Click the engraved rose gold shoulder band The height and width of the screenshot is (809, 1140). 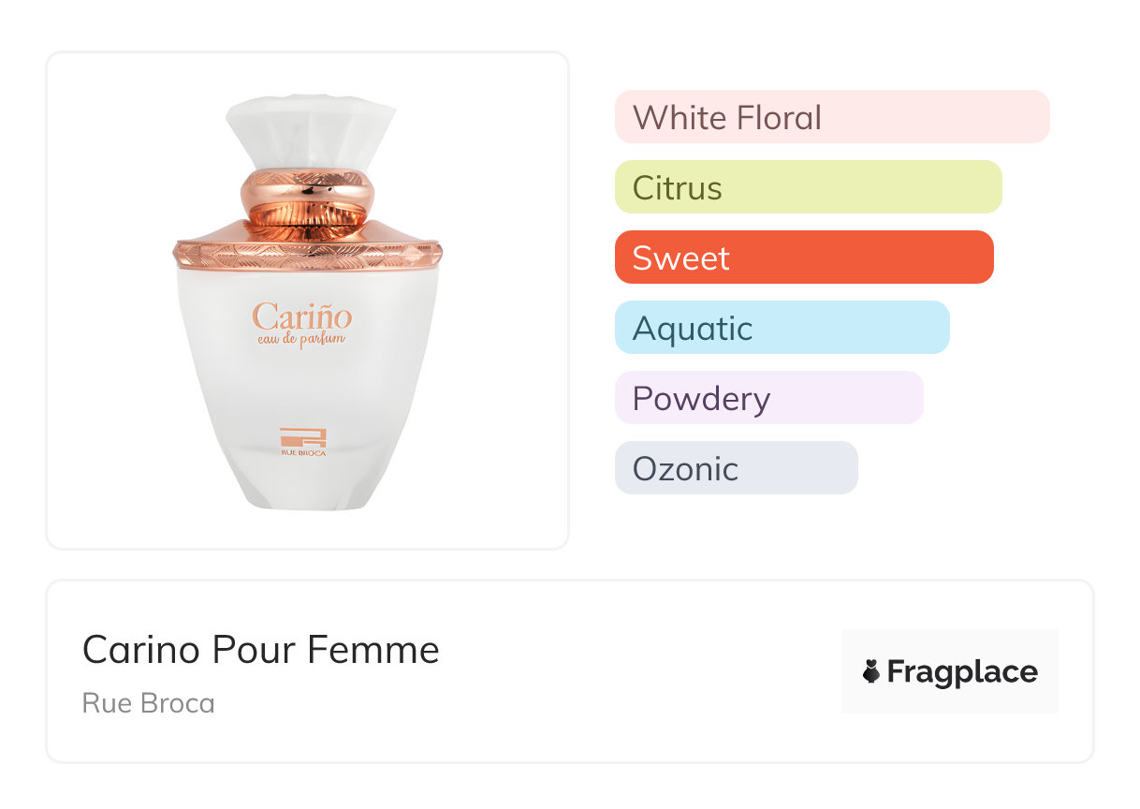pos(307,253)
